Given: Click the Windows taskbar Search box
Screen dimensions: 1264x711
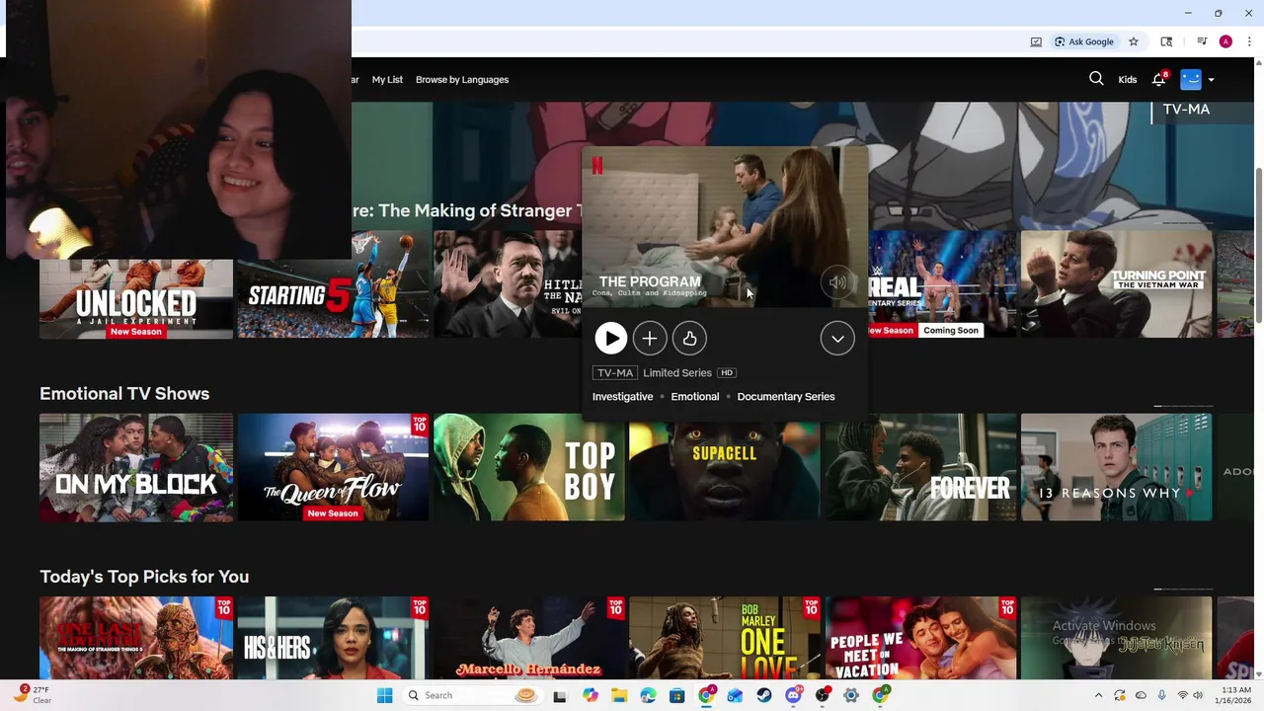Looking at the screenshot, I should [472, 695].
